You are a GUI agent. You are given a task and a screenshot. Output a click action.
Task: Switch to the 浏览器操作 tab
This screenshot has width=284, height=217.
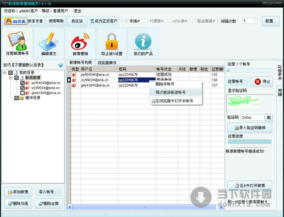click(107, 63)
